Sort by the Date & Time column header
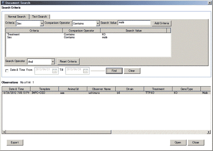 (16, 89)
